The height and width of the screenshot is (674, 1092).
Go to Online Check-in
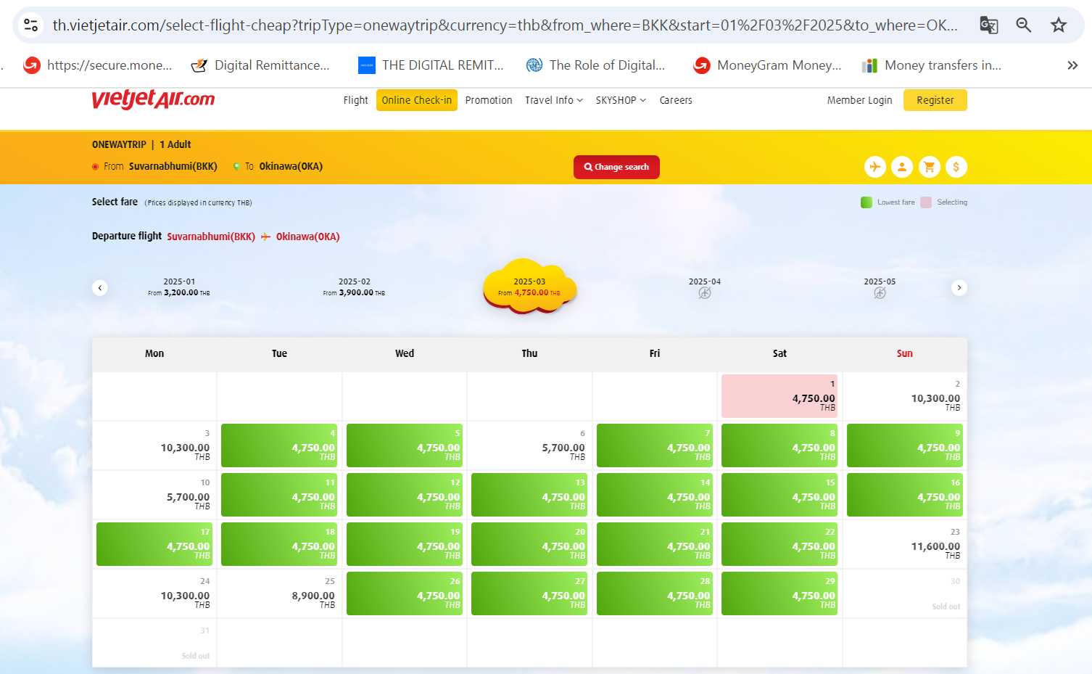417,100
